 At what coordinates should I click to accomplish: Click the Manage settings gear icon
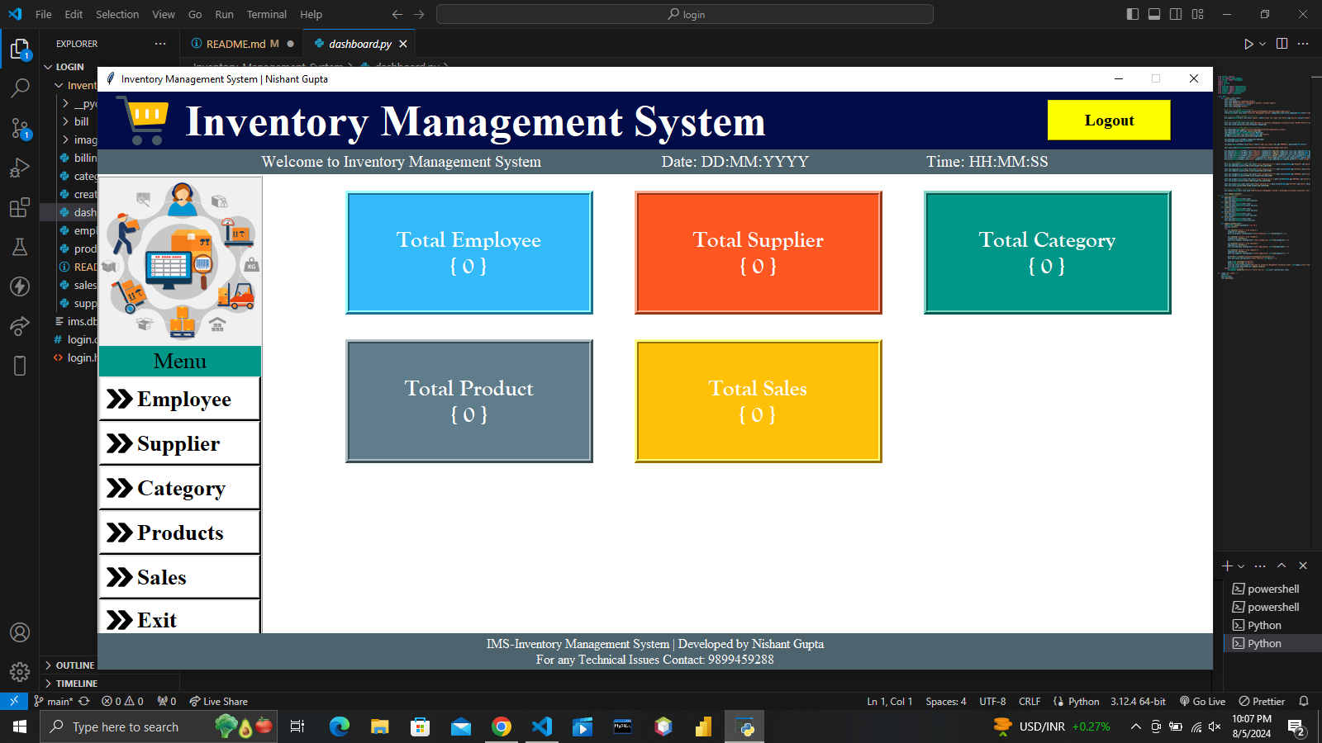click(20, 672)
